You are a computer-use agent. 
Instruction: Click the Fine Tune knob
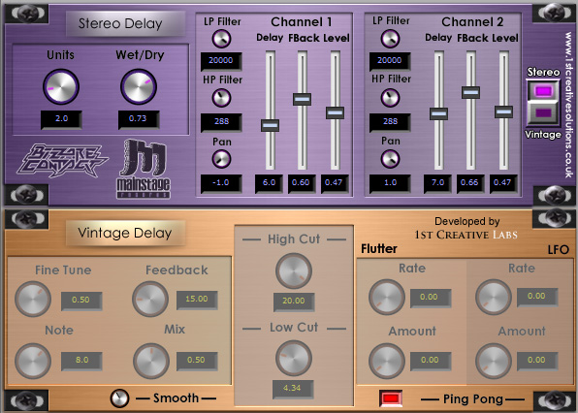pos(33,300)
